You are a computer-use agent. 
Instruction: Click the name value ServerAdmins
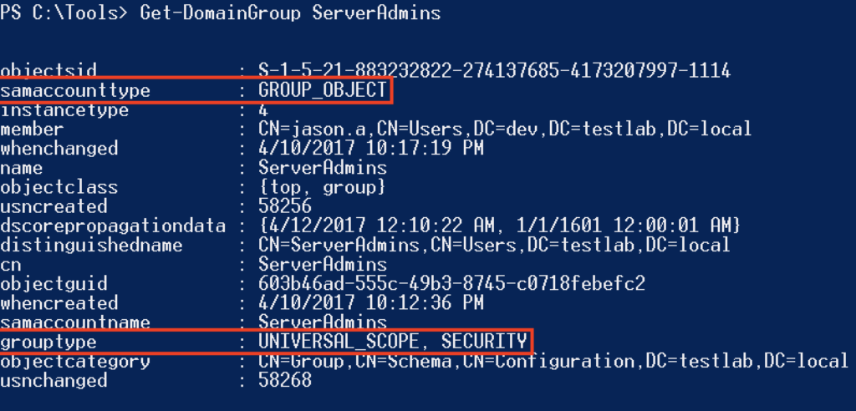(323, 168)
